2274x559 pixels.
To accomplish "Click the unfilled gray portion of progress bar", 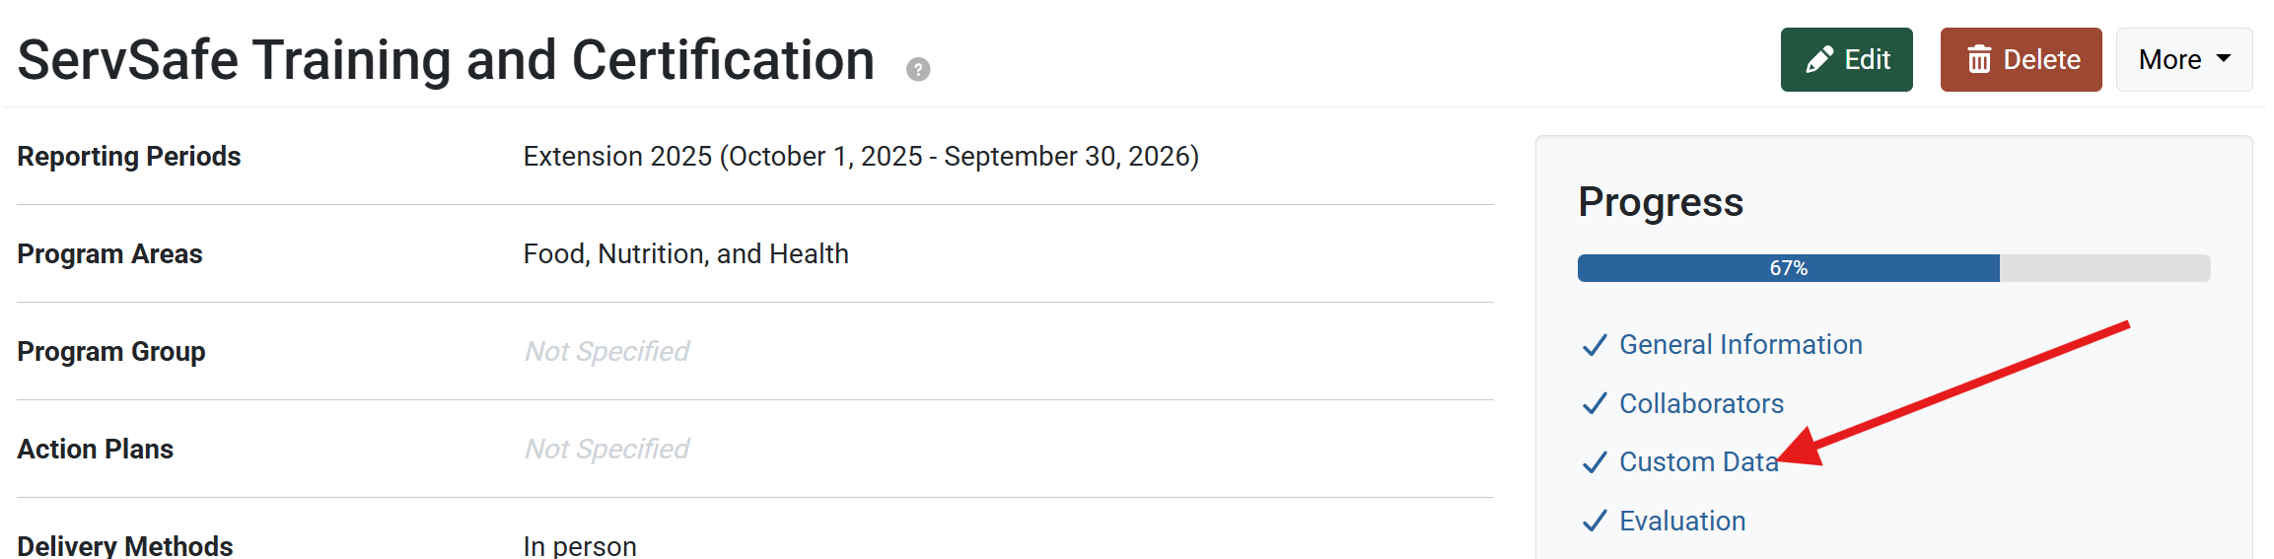I will (2104, 268).
